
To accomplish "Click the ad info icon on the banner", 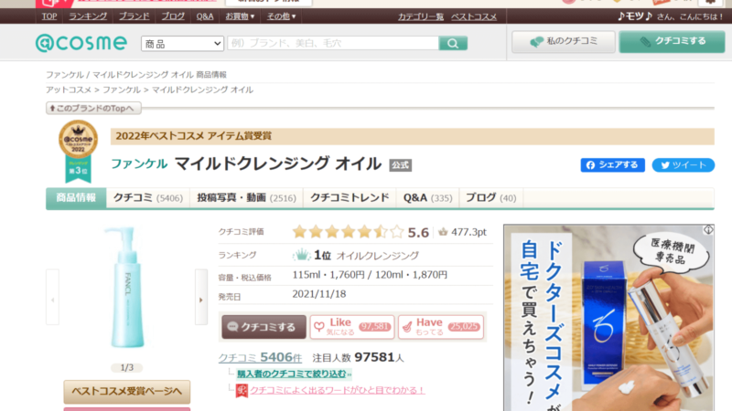I will pyautogui.click(x=708, y=229).
